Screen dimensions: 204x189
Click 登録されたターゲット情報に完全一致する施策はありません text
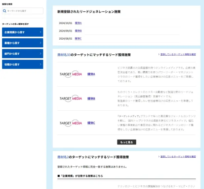(x=92, y=167)
